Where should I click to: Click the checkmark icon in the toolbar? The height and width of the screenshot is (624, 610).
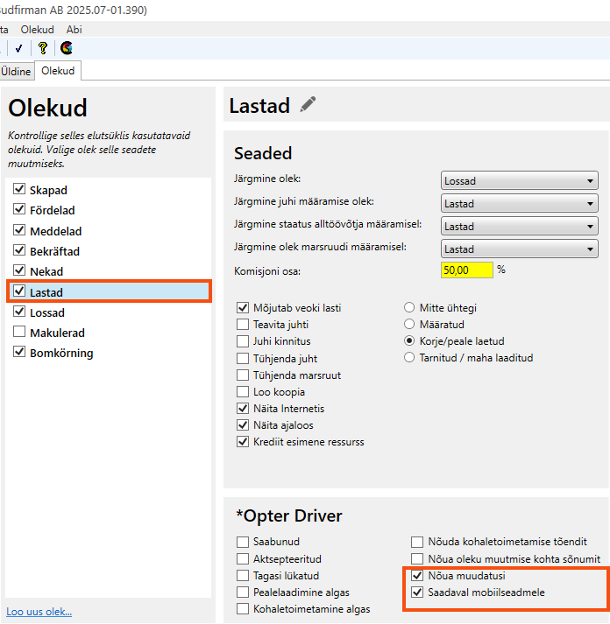pyautogui.click(x=18, y=48)
